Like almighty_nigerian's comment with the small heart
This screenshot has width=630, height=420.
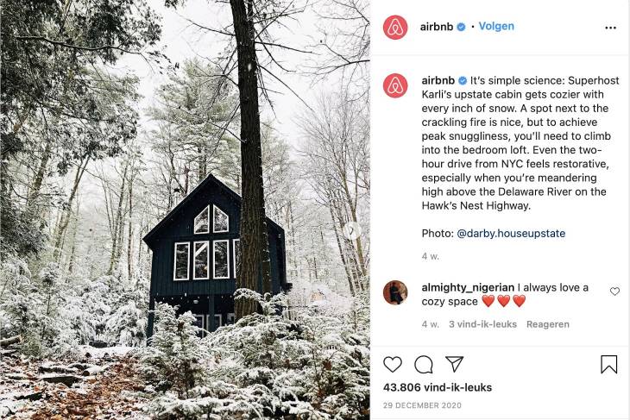614,291
